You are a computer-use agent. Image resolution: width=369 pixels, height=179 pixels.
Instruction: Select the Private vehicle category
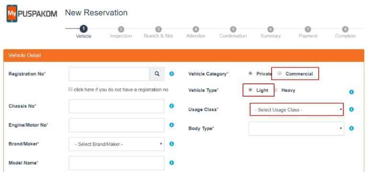[x=250, y=74]
